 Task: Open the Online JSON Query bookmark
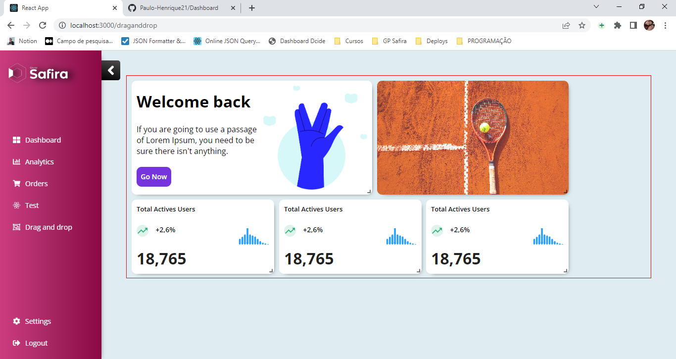(227, 41)
